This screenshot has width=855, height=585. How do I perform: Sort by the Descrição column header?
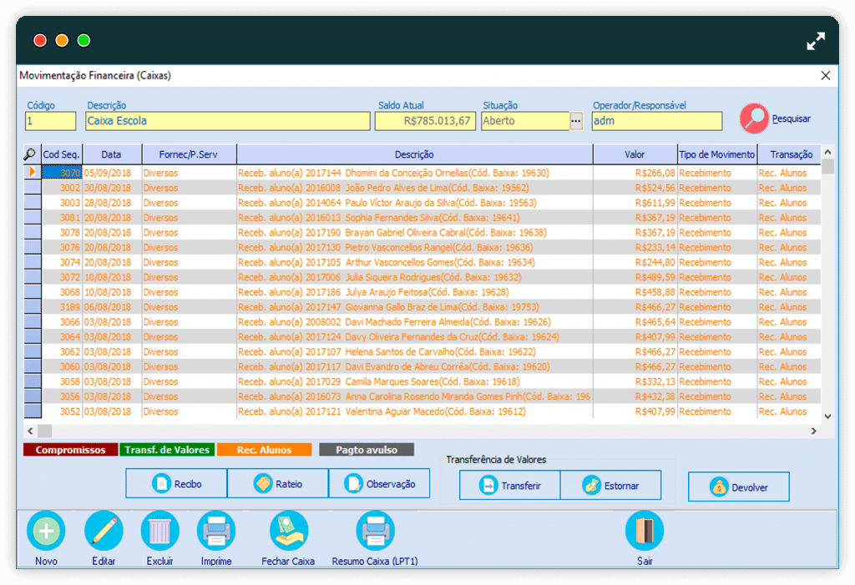pyautogui.click(x=414, y=155)
